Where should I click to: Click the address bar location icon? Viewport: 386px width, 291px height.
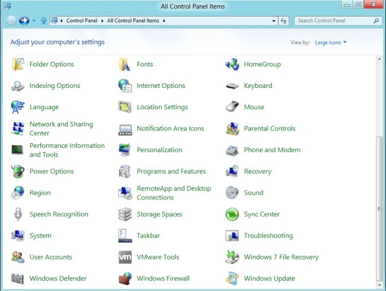54,20
